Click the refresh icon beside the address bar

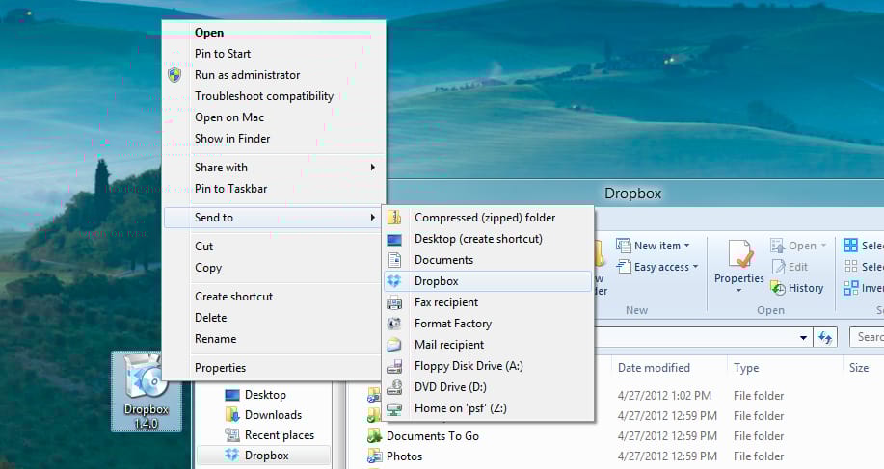(825, 338)
